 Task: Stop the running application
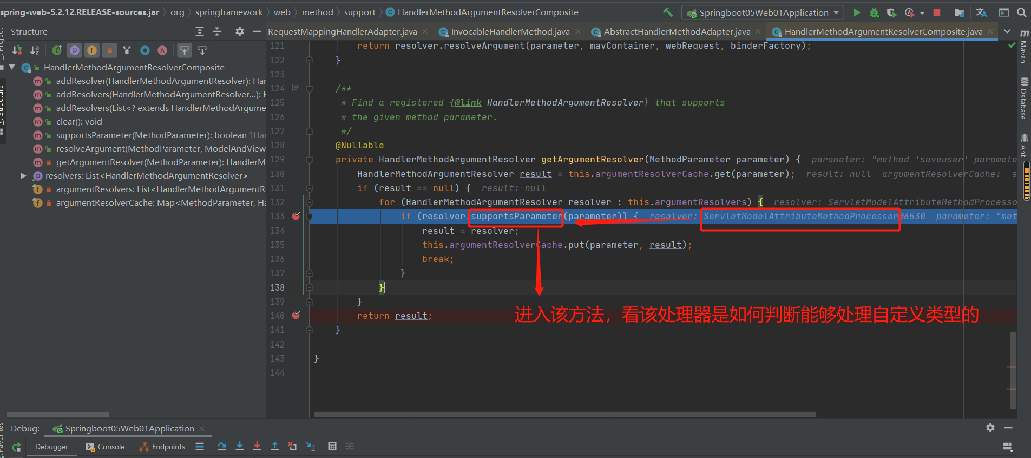(x=937, y=12)
